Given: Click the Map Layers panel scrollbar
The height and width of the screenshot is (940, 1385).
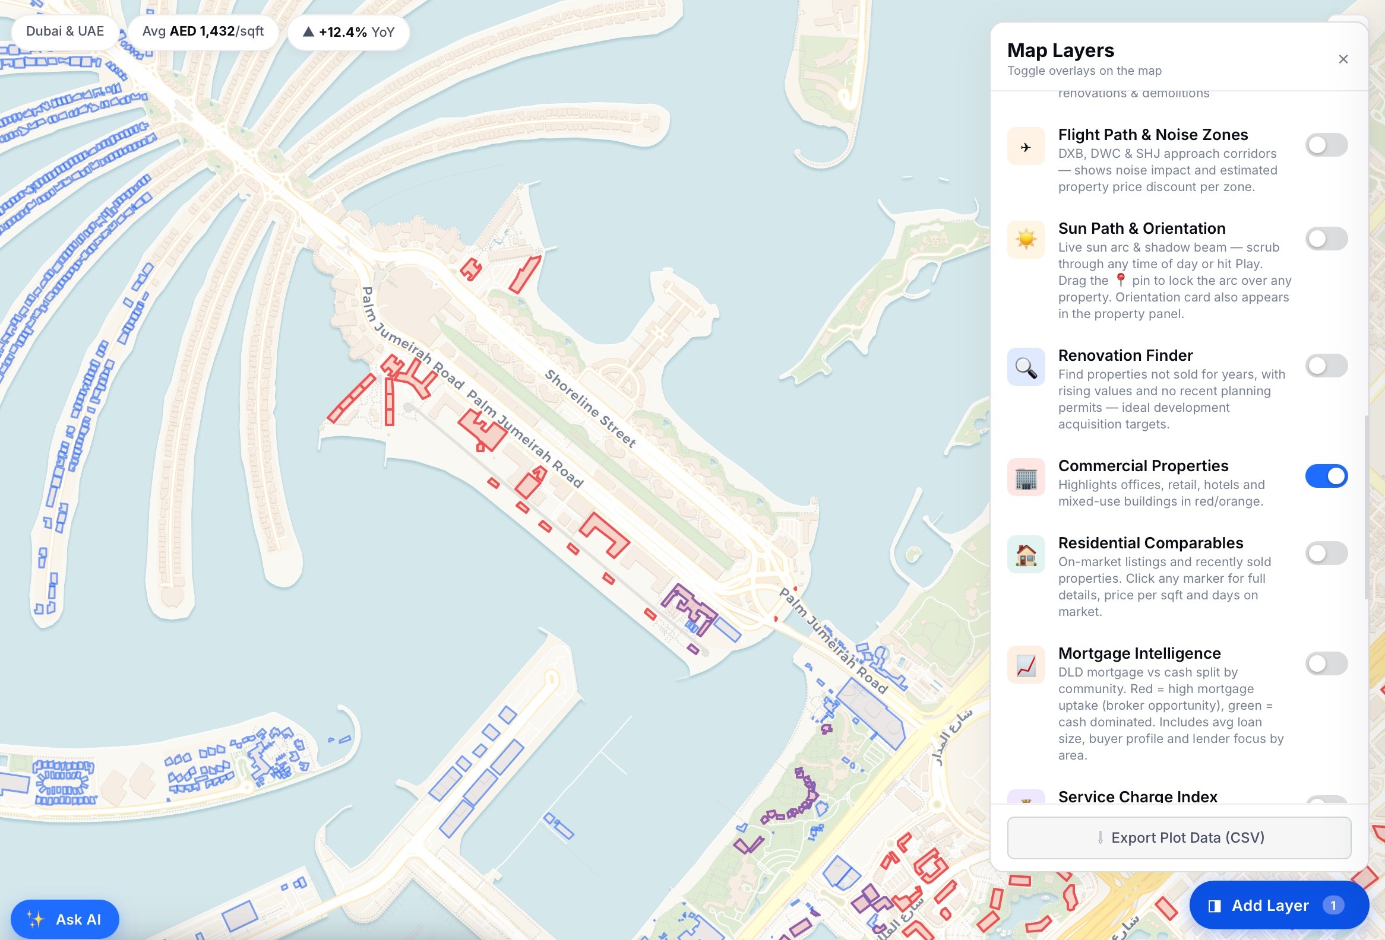Looking at the screenshot, I should coord(1365,507).
